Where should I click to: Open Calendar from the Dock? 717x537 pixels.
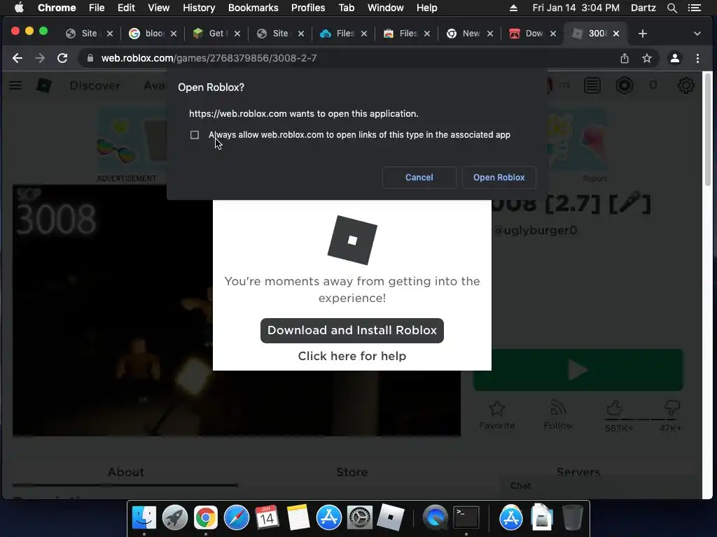coord(267,518)
